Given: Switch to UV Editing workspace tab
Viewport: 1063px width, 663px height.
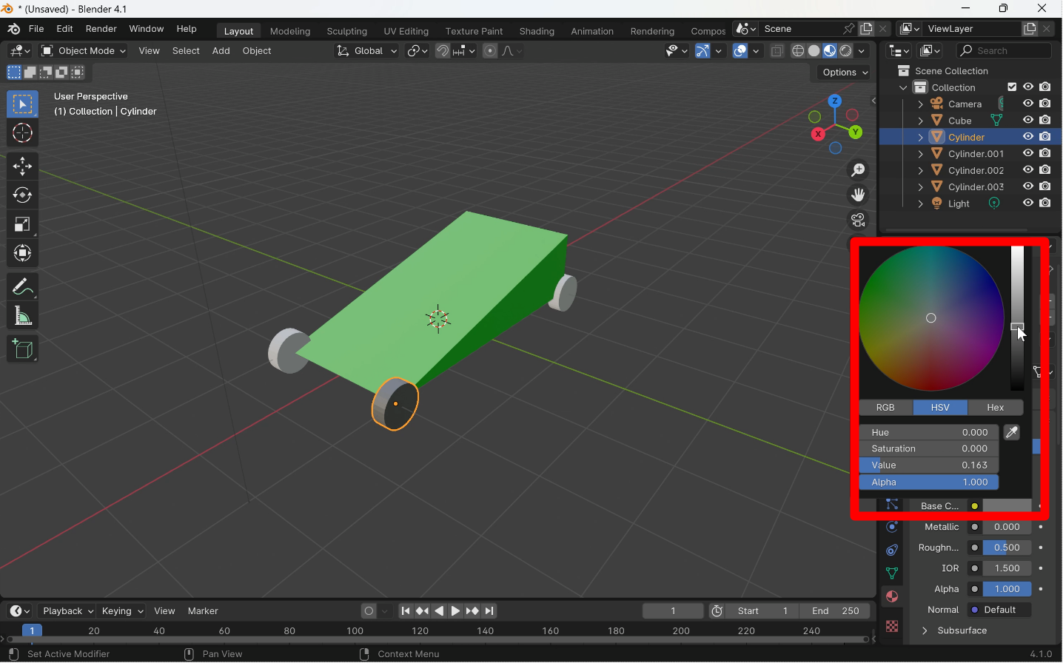Looking at the screenshot, I should tap(406, 31).
